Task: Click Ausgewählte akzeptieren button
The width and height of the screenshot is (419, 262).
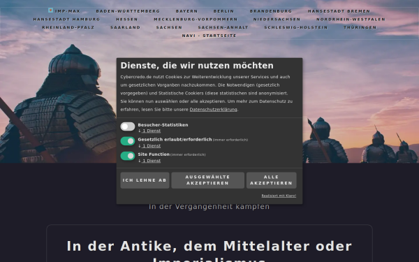Action: click(207, 180)
